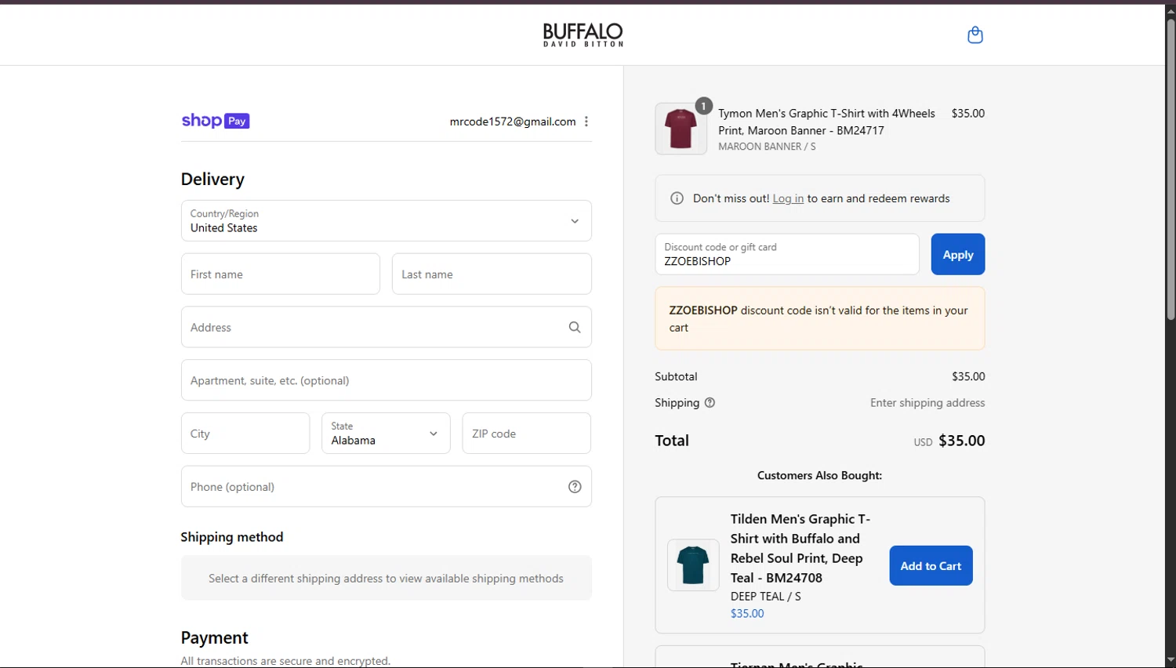Focus the First name field
Viewport: 1176px width, 668px height.
pos(281,274)
